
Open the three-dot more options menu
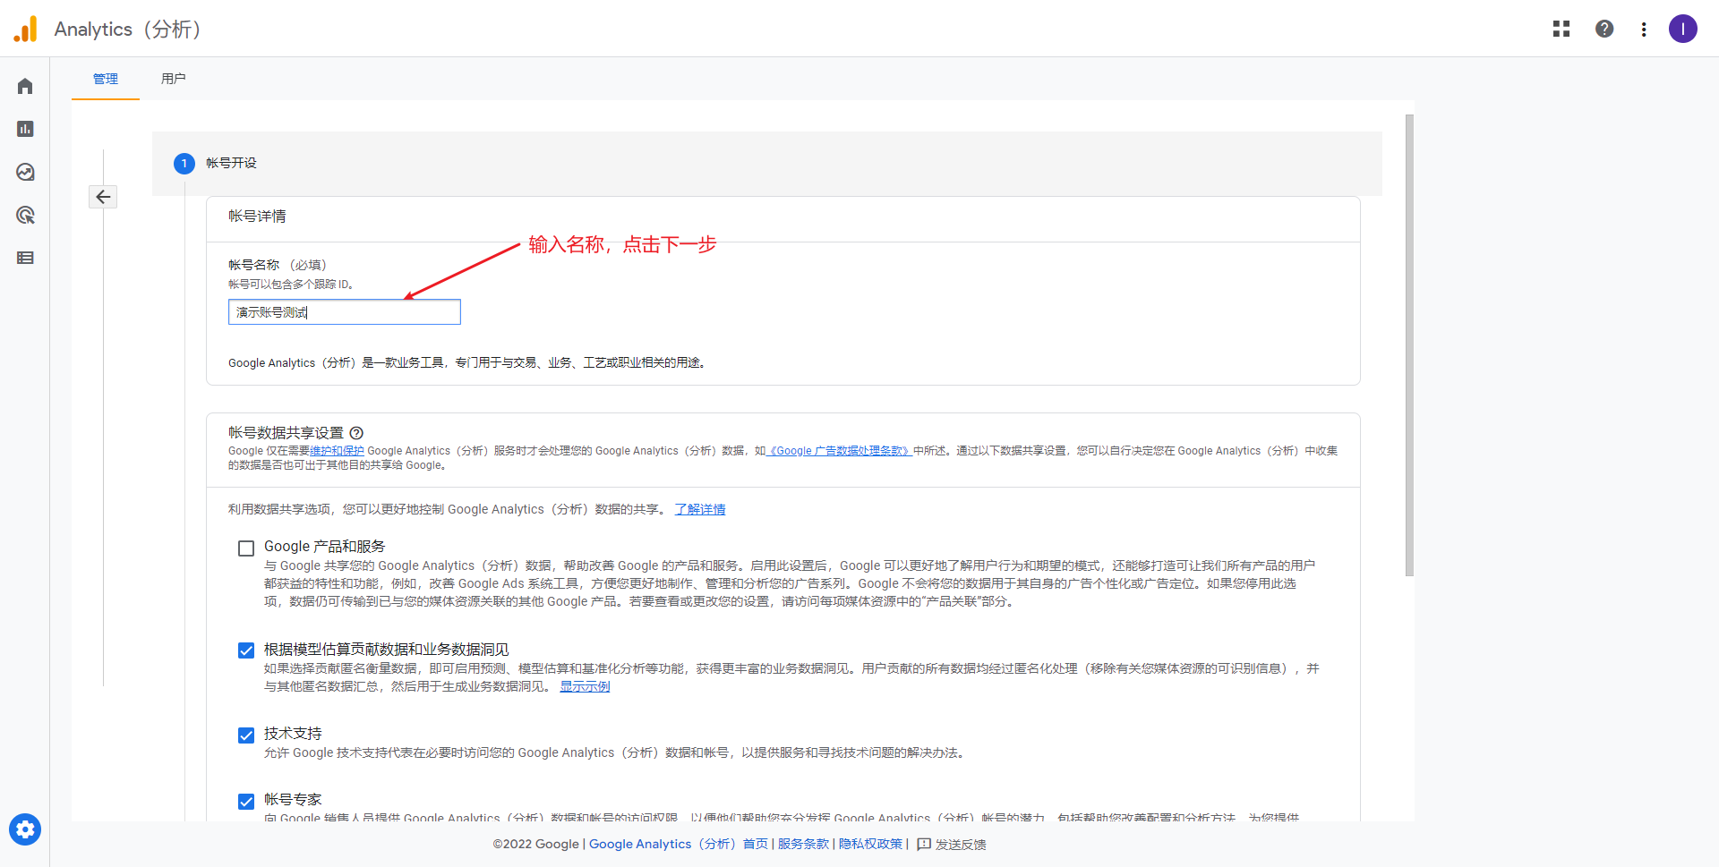[x=1644, y=30]
